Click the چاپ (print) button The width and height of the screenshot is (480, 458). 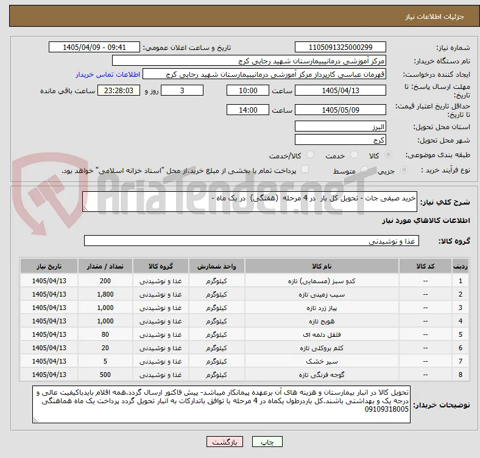267,442
